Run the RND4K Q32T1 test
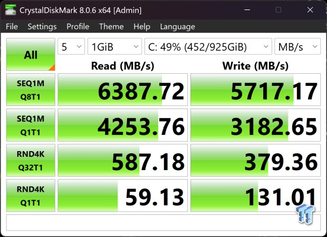This screenshot has height=237, width=327. (x=31, y=160)
